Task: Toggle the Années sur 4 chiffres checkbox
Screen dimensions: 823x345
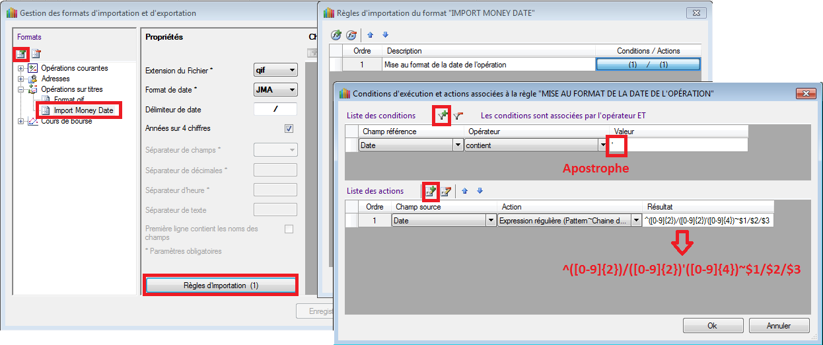Action: [289, 129]
